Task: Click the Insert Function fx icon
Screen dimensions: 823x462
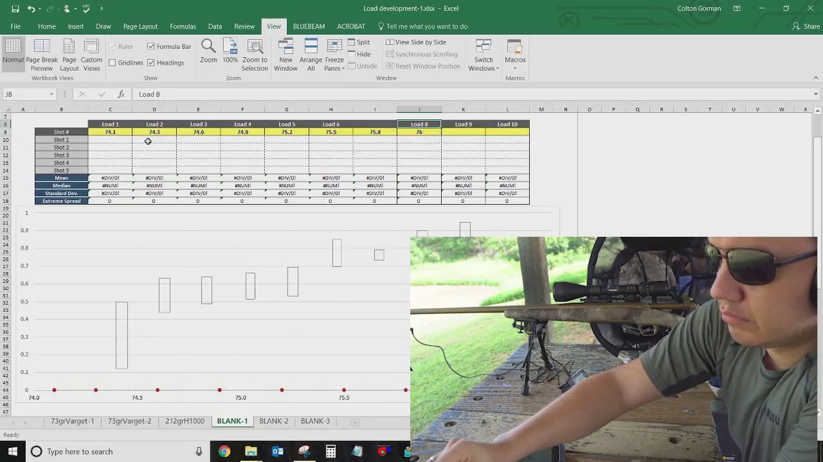Action: click(x=120, y=94)
